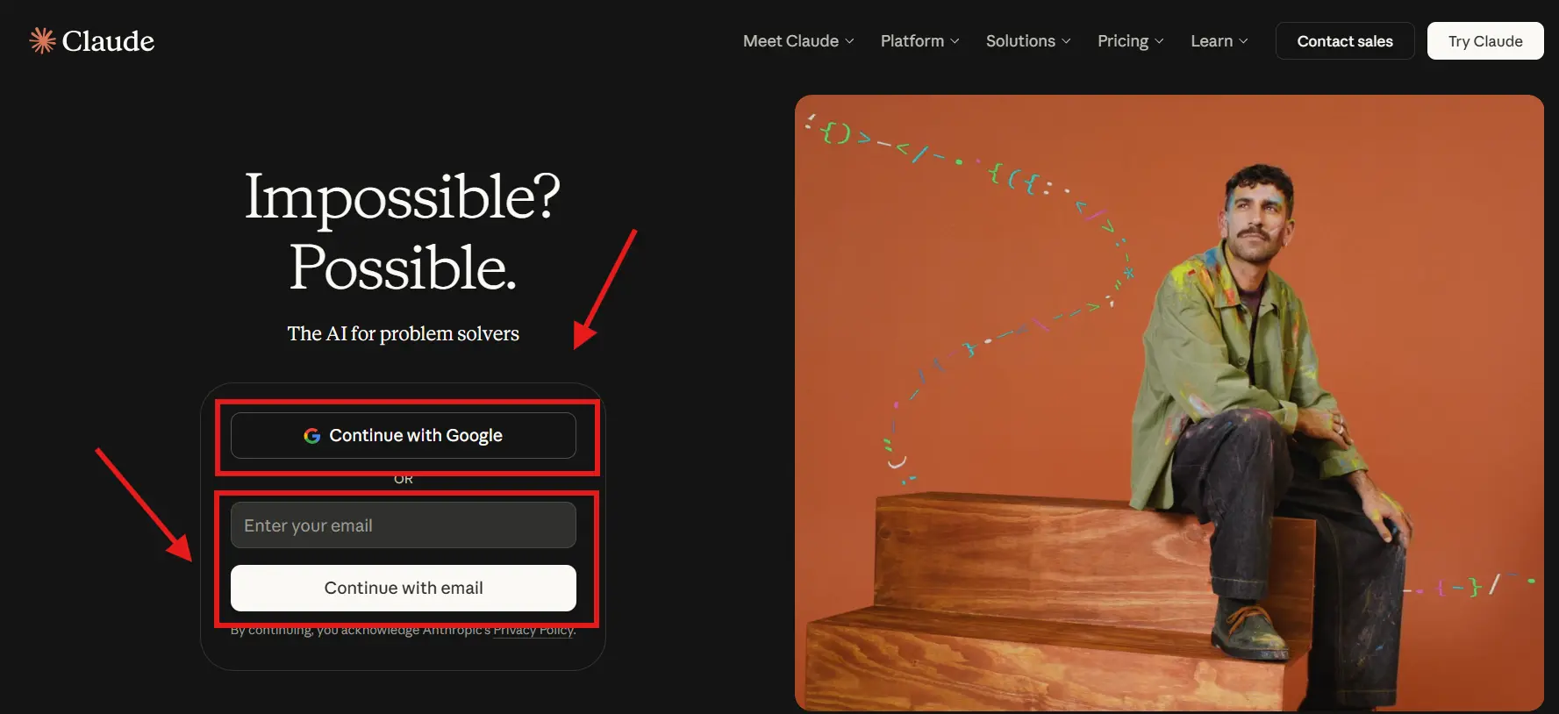Click the Google G logo icon
Image resolution: width=1559 pixels, height=714 pixels.
click(311, 436)
